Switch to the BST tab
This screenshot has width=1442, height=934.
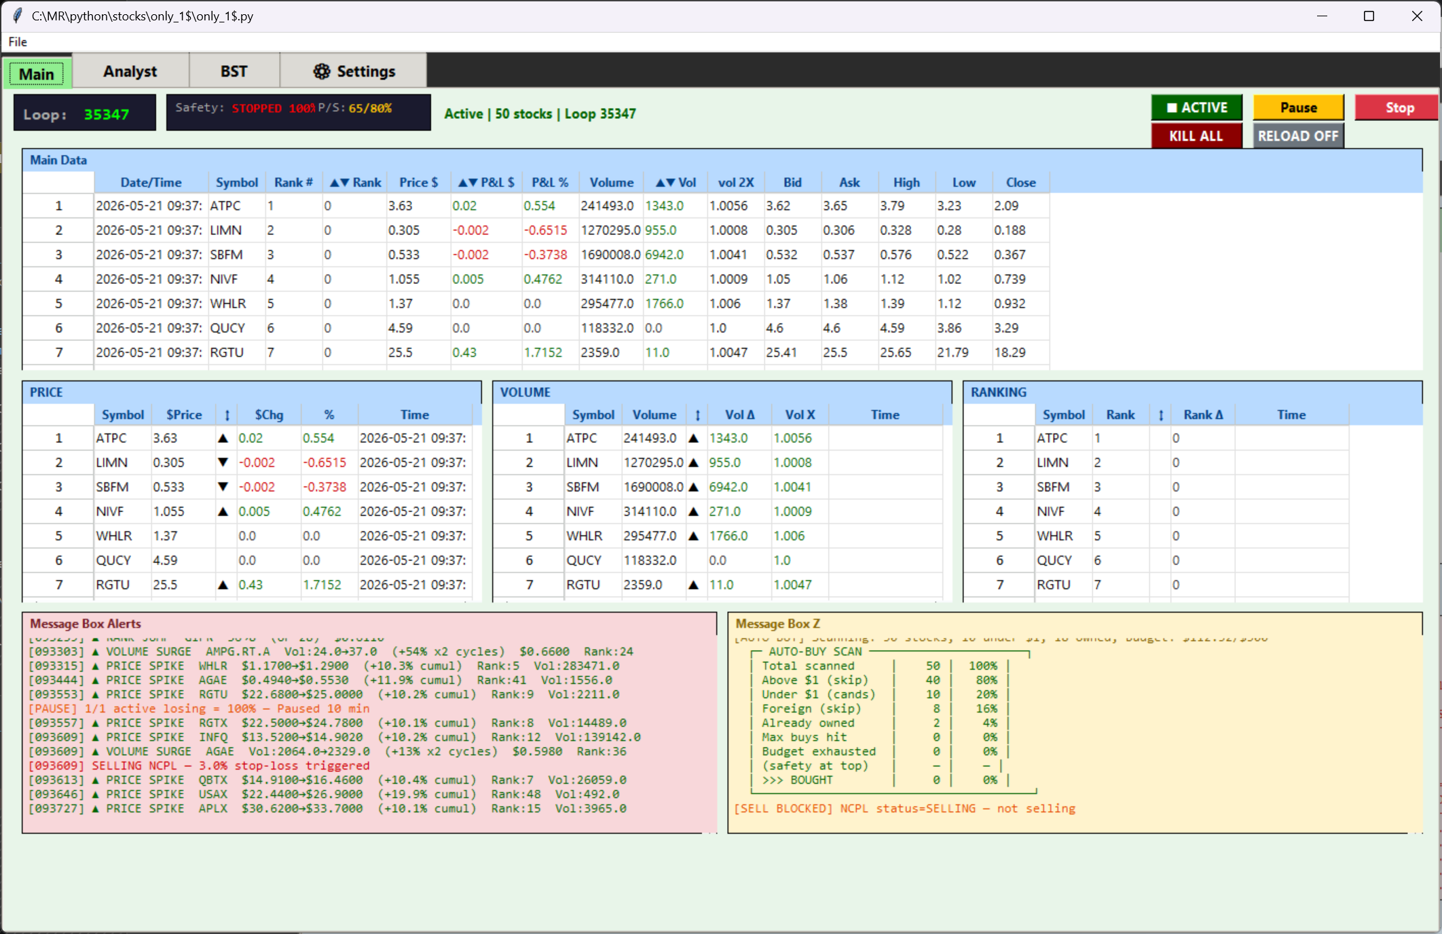point(234,71)
